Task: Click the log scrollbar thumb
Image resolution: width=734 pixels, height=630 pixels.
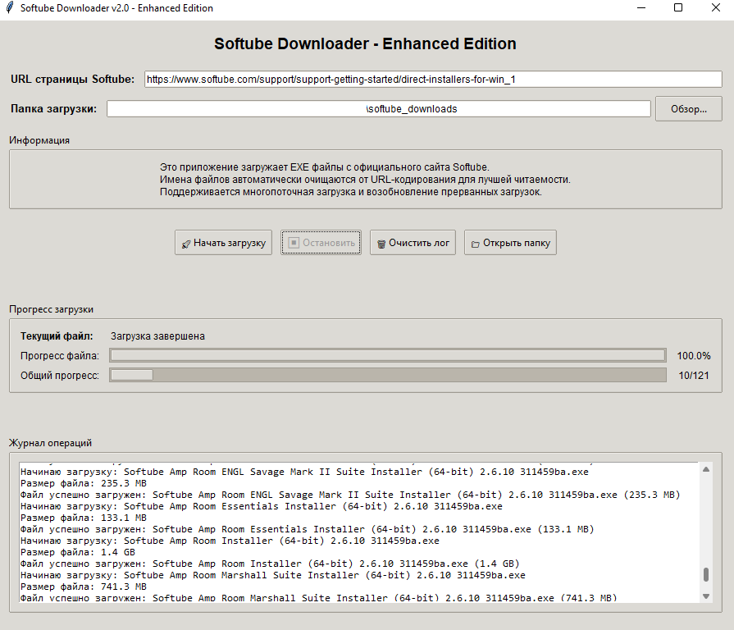Action: [706, 574]
